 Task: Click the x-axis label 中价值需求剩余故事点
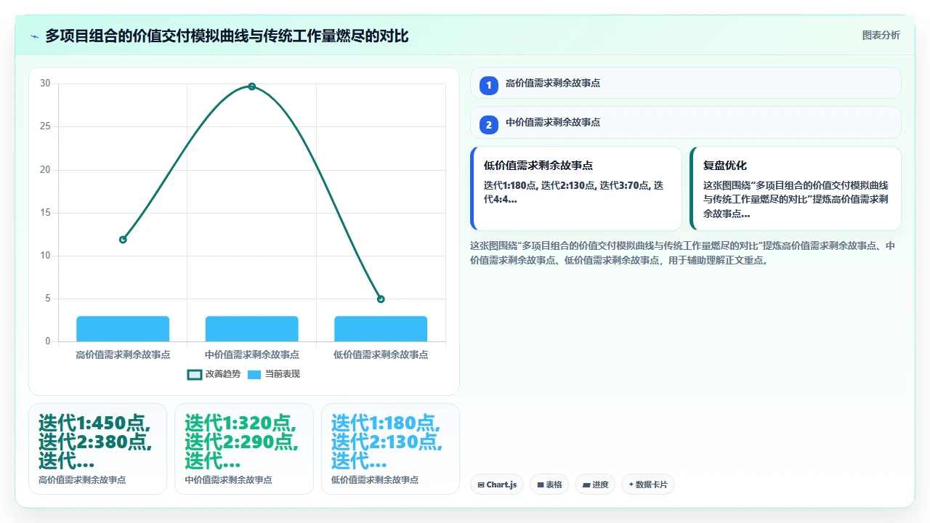pyautogui.click(x=252, y=354)
